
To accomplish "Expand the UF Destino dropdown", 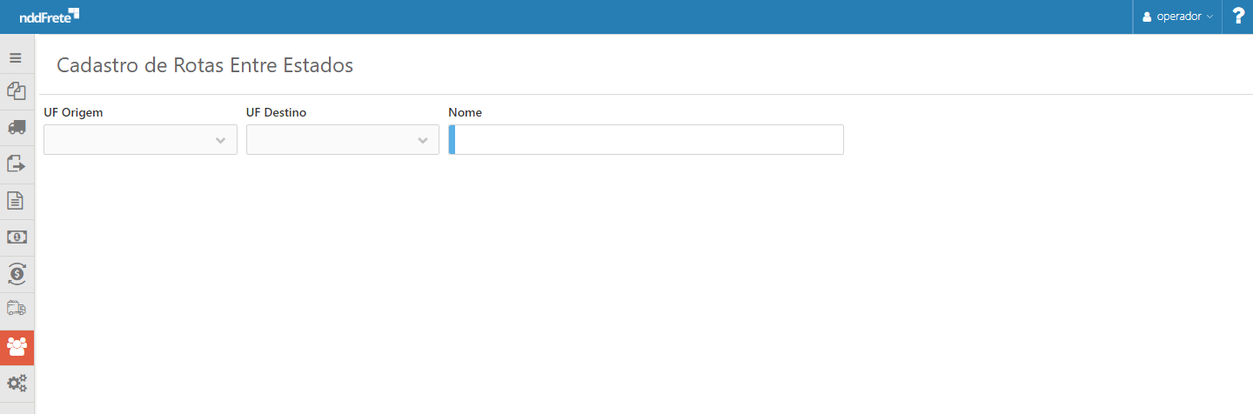I will coord(343,140).
